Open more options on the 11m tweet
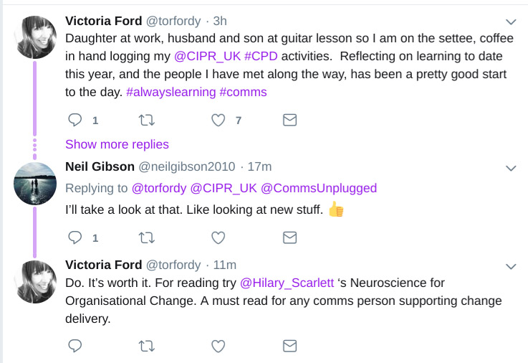Viewport: 528px width, 363px height. coord(511,266)
